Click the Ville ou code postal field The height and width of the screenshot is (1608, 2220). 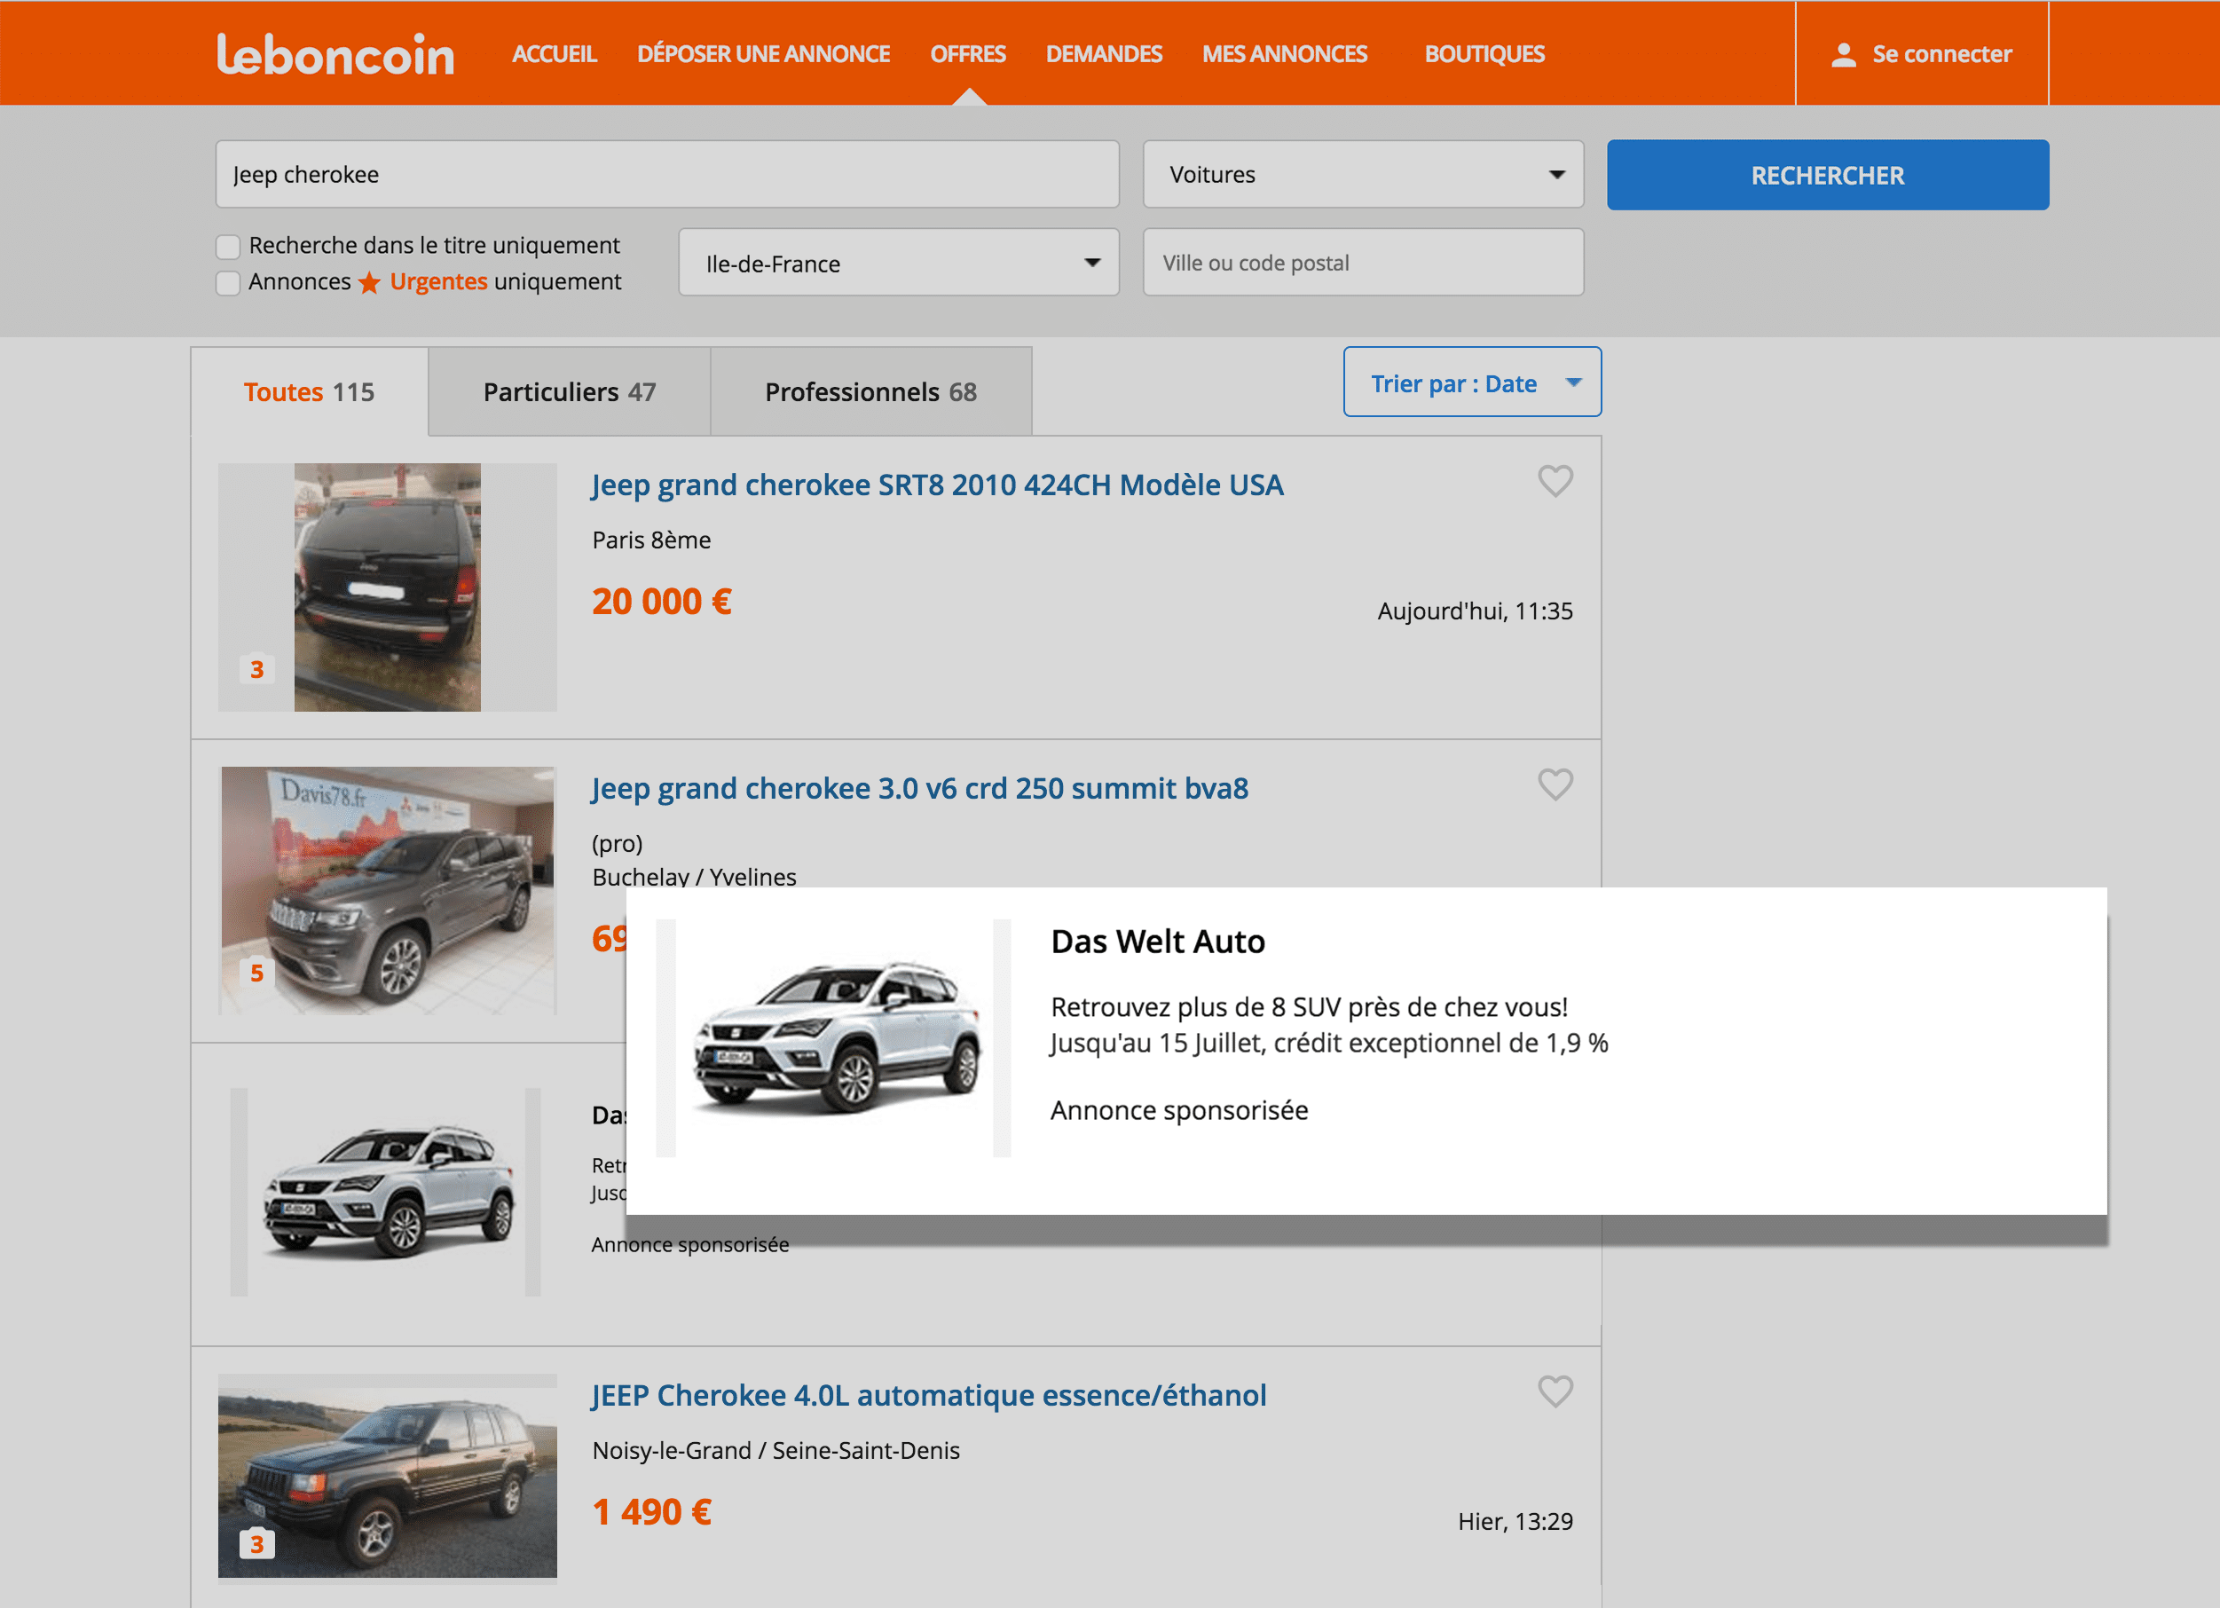tap(1363, 263)
